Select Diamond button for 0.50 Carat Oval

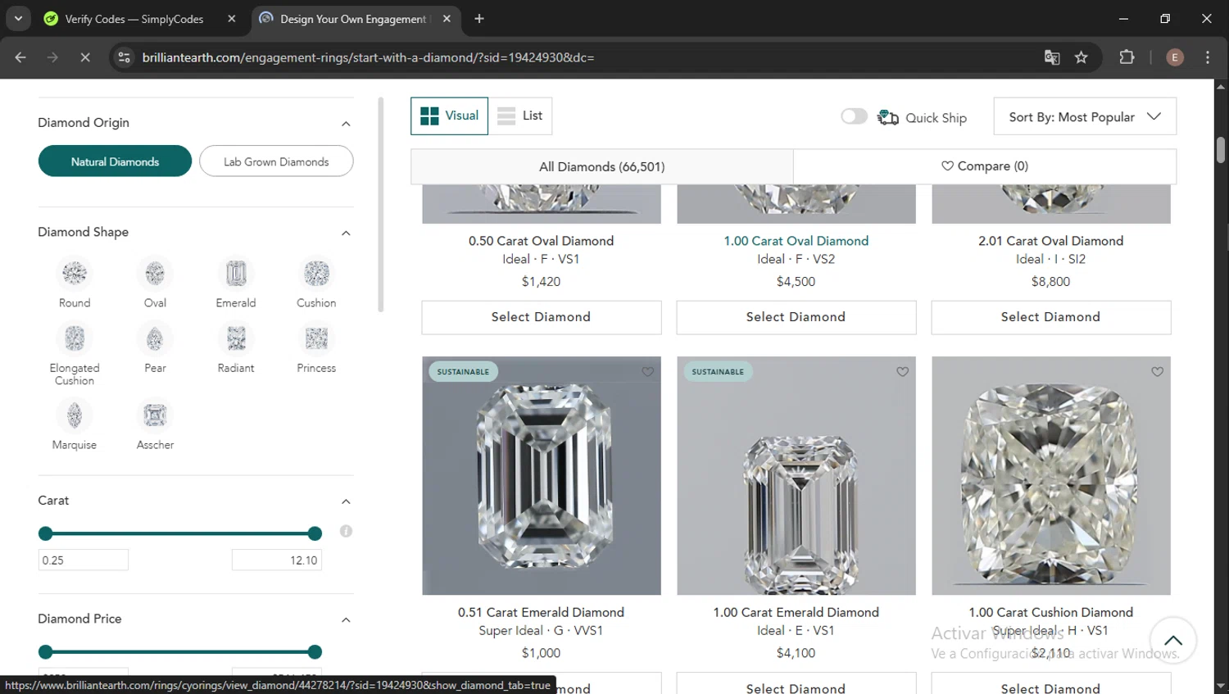[x=541, y=317]
